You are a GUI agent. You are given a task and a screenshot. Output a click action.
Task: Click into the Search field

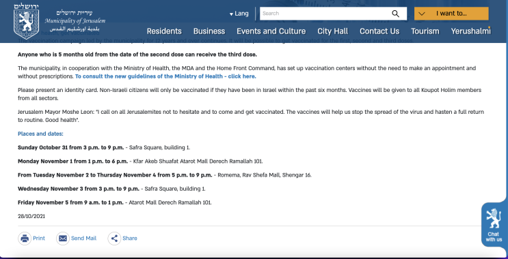point(325,14)
